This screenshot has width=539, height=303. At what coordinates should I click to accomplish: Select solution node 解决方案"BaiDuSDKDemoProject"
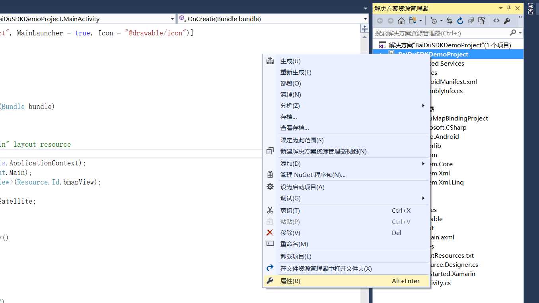[x=450, y=45]
